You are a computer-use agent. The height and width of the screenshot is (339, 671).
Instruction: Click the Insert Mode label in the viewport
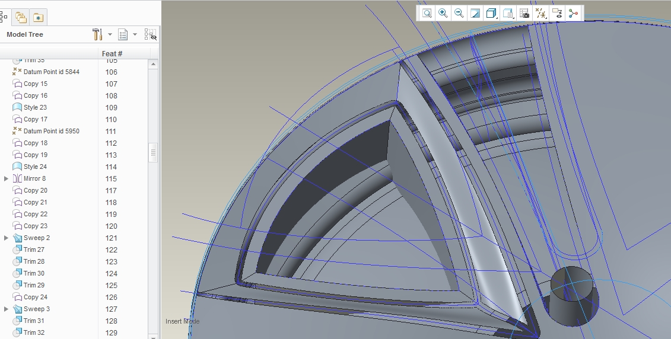pyautogui.click(x=182, y=321)
